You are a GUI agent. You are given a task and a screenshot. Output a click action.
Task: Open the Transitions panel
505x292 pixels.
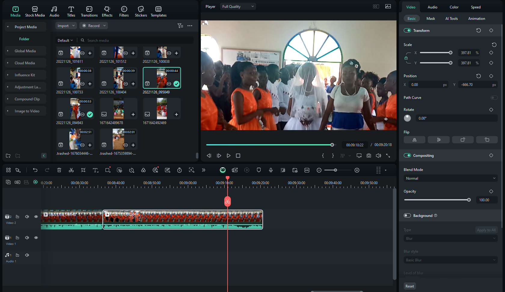click(x=89, y=11)
